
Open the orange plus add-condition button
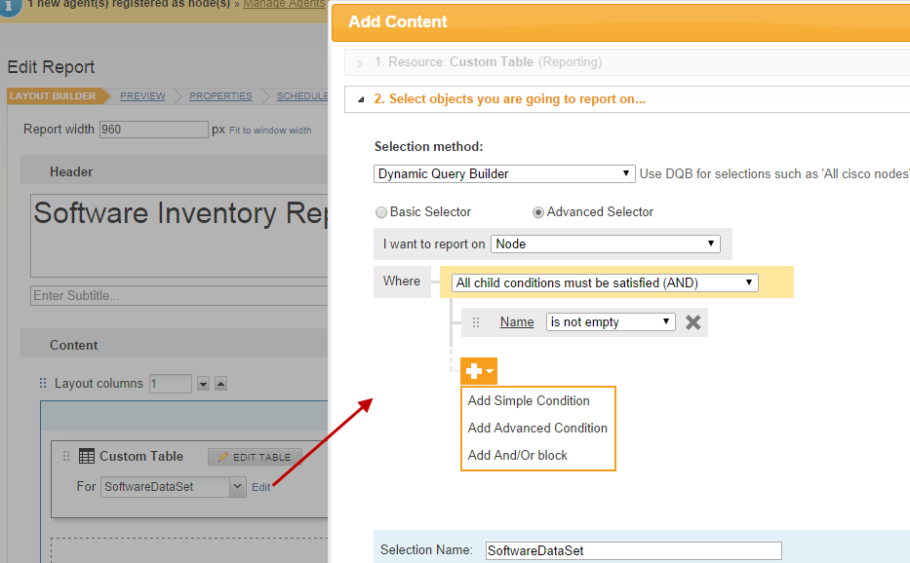(x=479, y=371)
